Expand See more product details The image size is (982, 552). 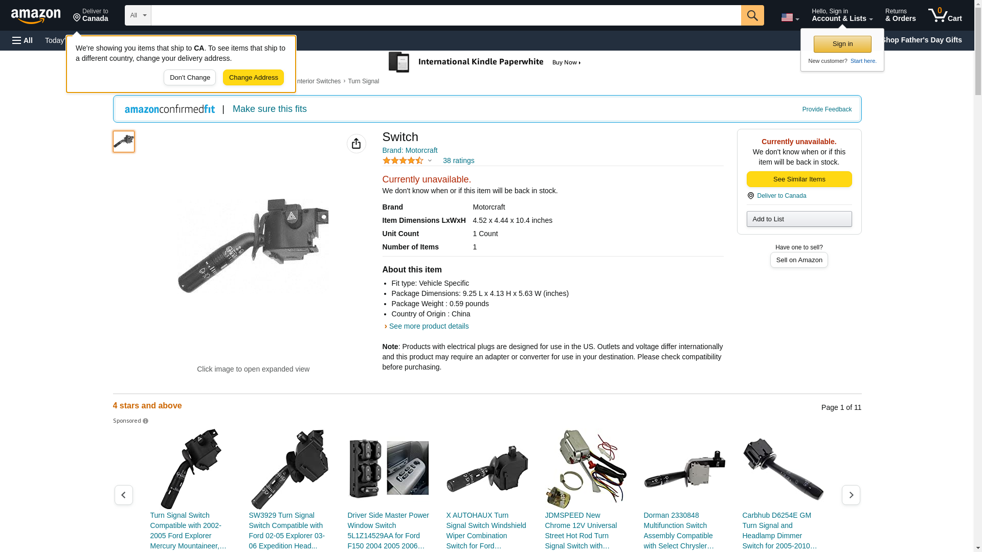(428, 326)
